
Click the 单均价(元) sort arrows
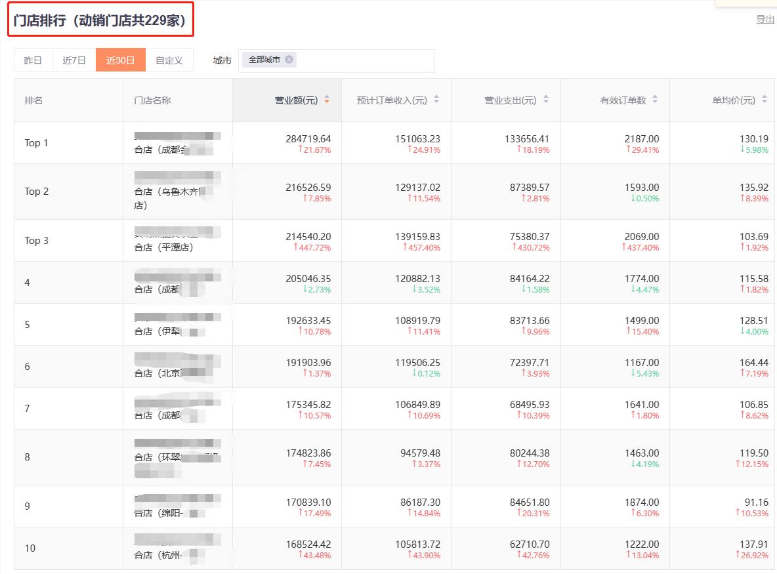(765, 100)
